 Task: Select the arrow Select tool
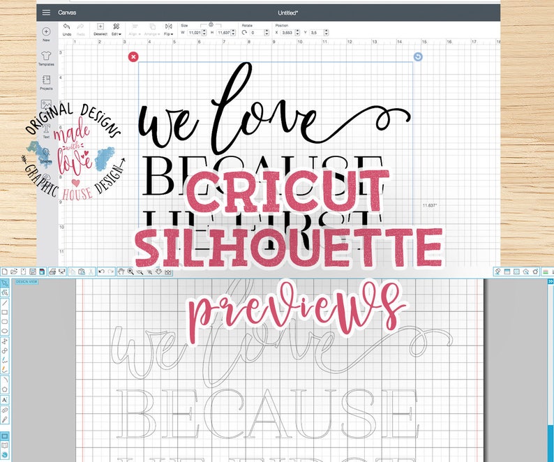5,283
